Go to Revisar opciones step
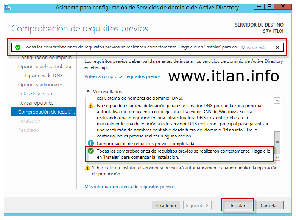This screenshot has width=296, height=220. tap(36, 103)
